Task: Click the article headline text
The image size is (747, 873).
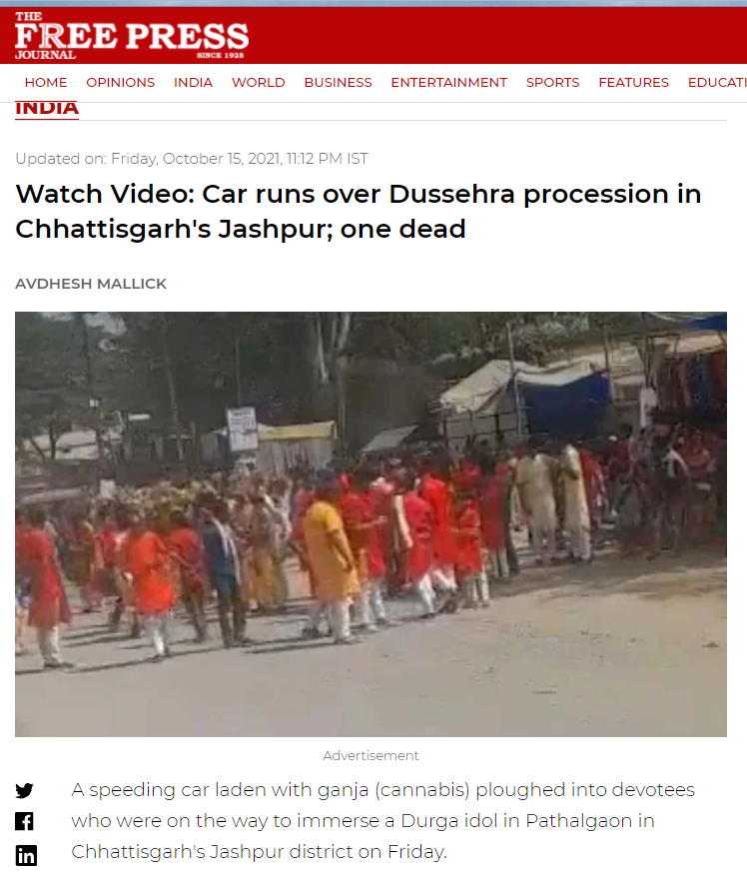Action: [x=358, y=212]
